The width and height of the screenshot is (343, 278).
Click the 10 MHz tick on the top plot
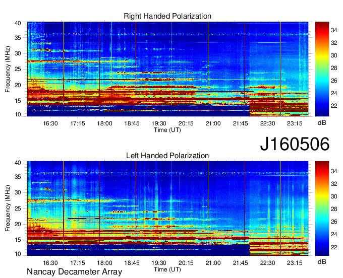click(x=18, y=114)
